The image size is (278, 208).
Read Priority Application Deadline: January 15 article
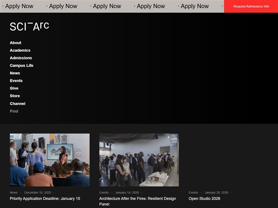[45, 198]
